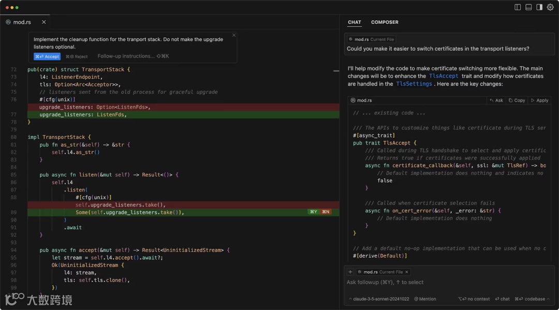Reject the proposed inline edit
The height and width of the screenshot is (310, 559).
[77, 56]
